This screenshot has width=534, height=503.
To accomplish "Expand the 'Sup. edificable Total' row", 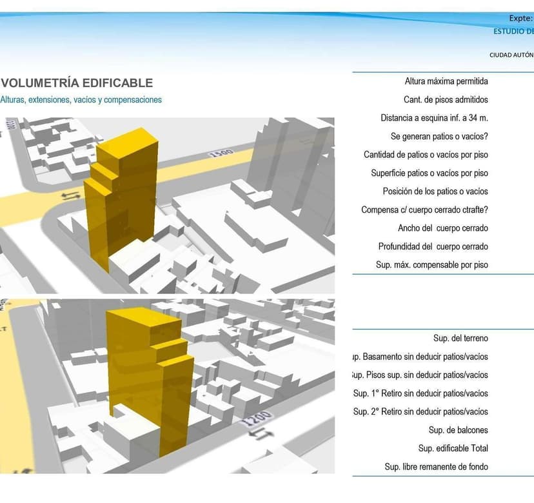I will click(x=453, y=448).
